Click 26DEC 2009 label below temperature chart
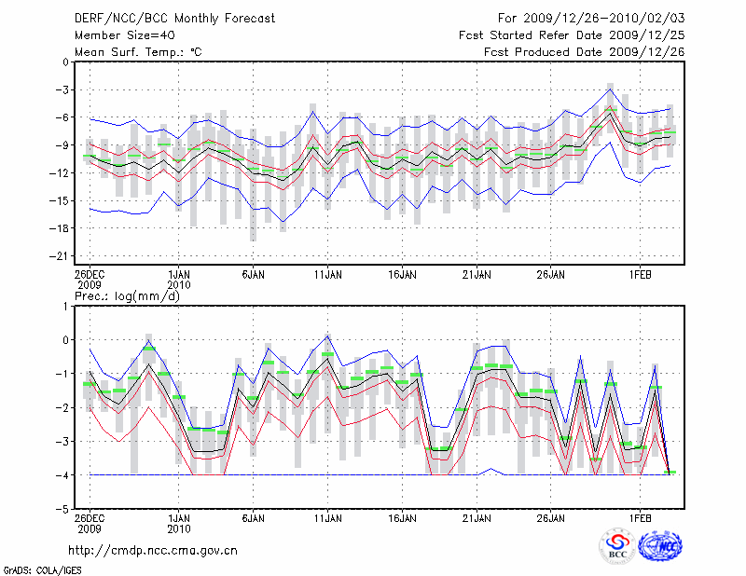 90,281
